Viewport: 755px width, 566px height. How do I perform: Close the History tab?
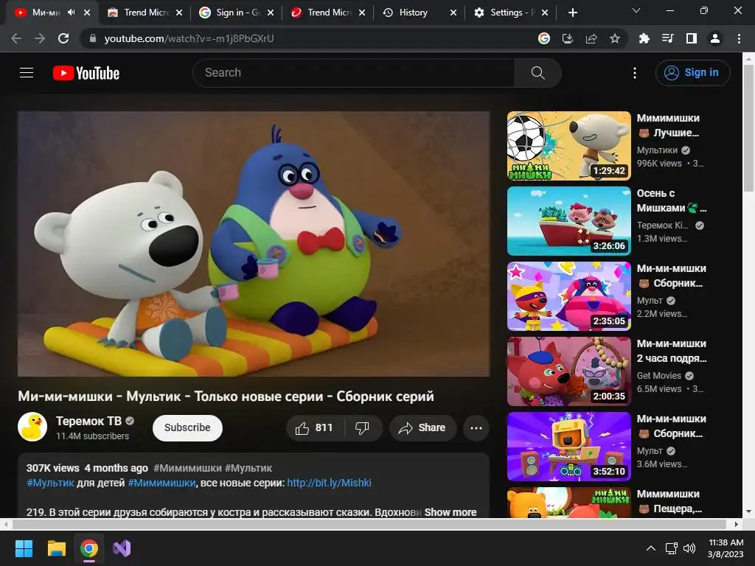[x=453, y=13]
